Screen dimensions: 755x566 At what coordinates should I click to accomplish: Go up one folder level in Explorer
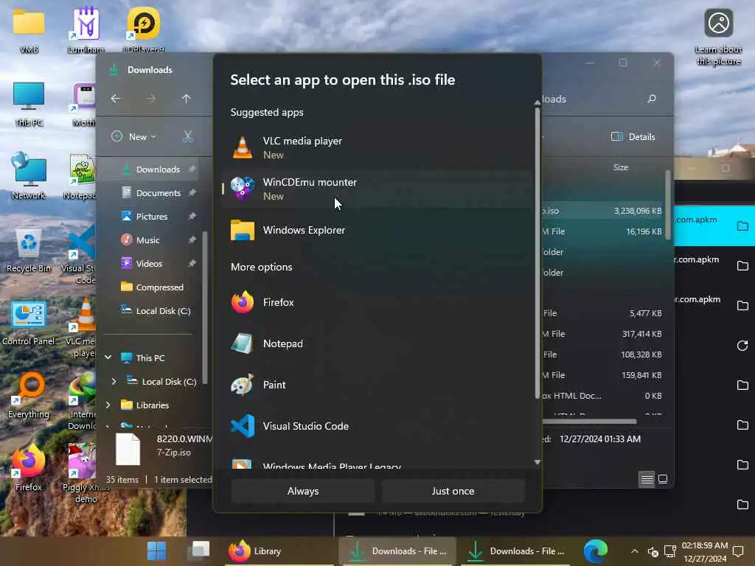pos(187,99)
